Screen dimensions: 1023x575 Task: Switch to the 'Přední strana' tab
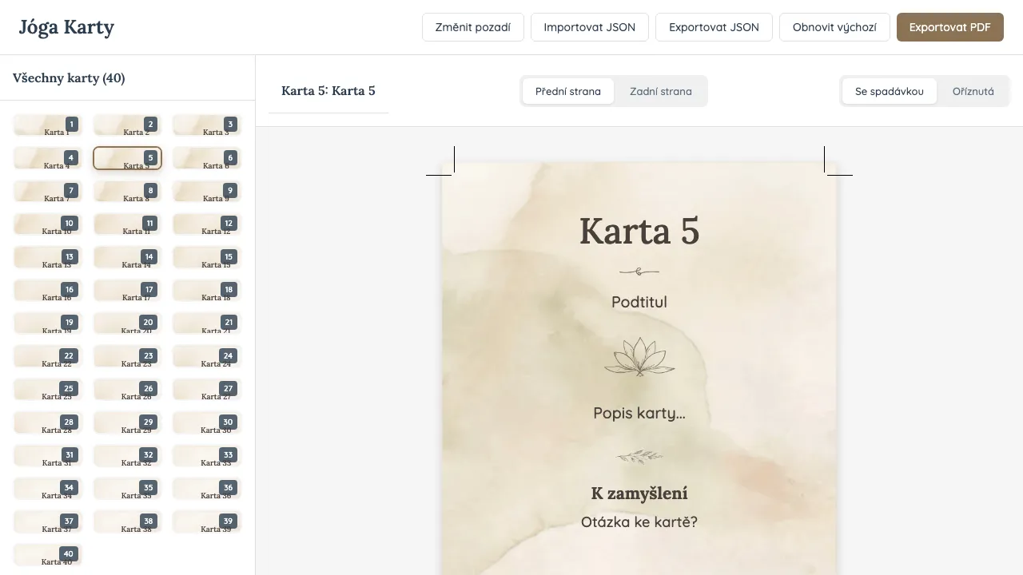click(x=568, y=91)
